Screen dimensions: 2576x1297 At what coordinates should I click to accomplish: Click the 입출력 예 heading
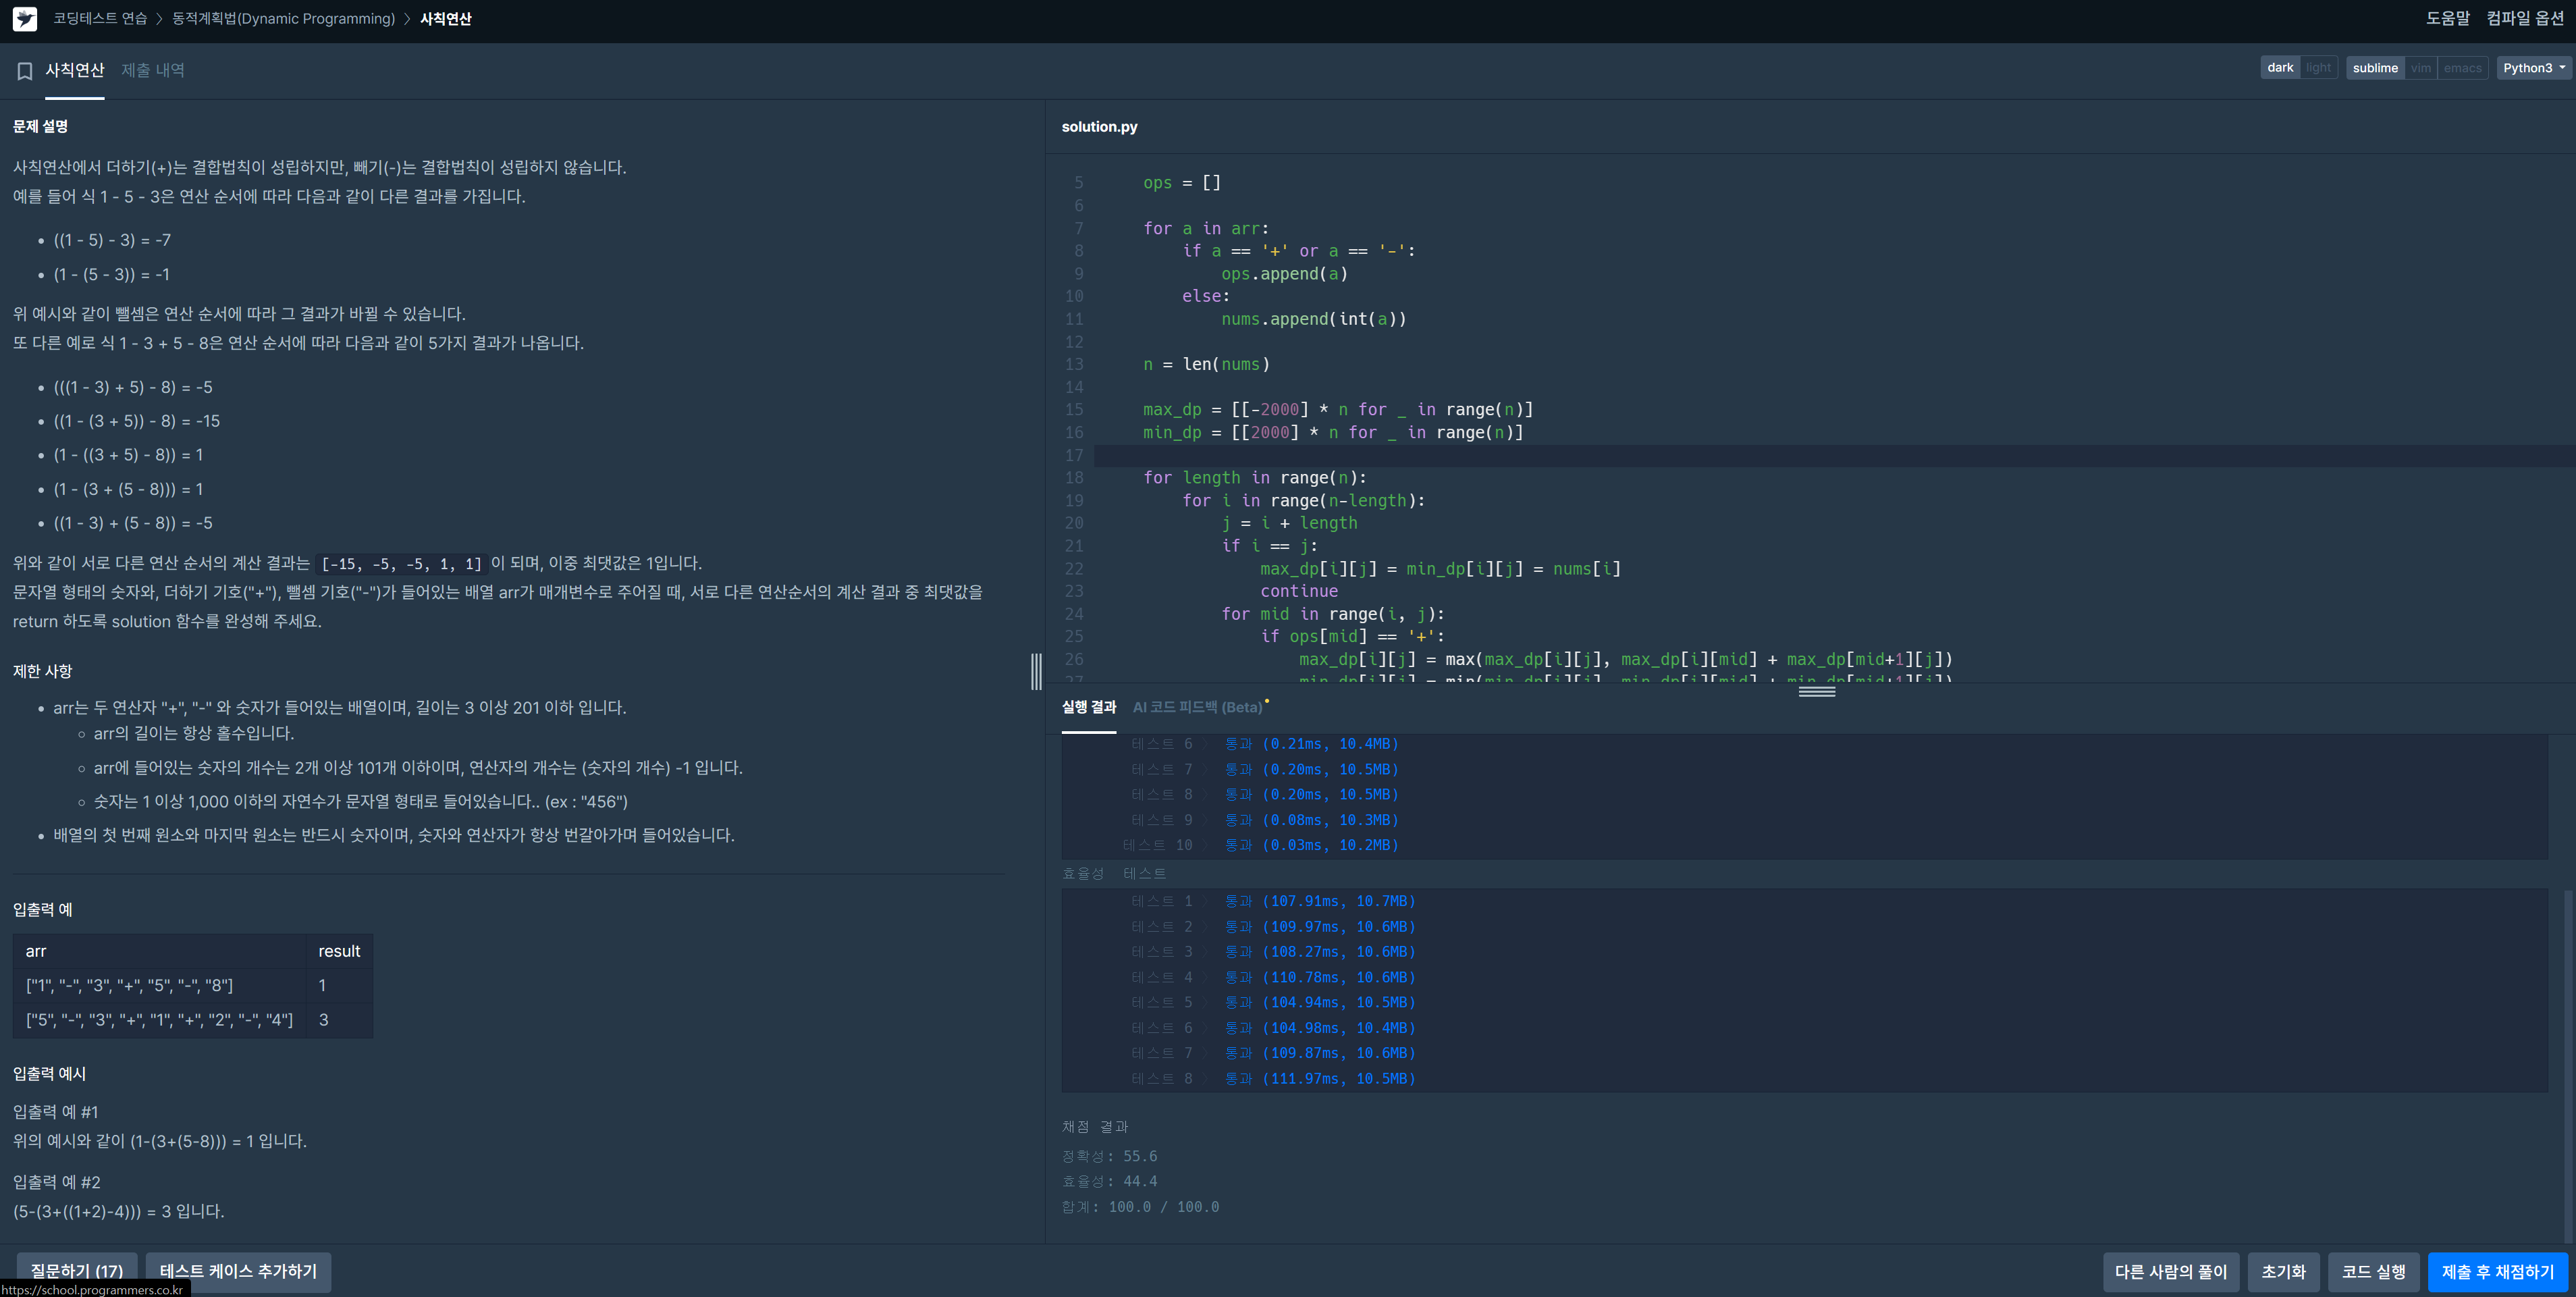coord(42,909)
